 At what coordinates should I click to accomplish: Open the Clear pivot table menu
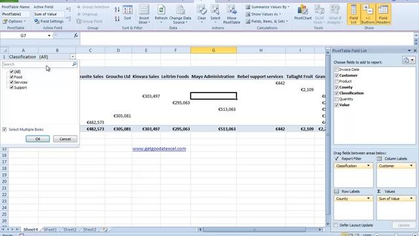click(x=202, y=14)
